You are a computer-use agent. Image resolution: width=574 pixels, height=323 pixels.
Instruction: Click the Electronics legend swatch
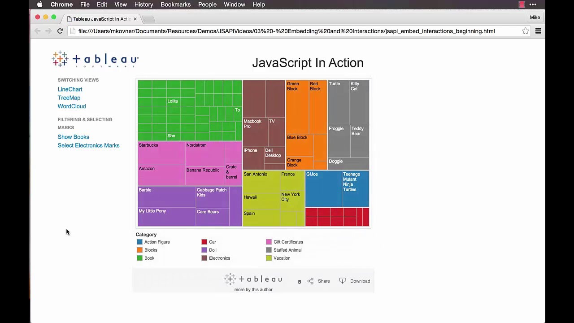pos(204,258)
